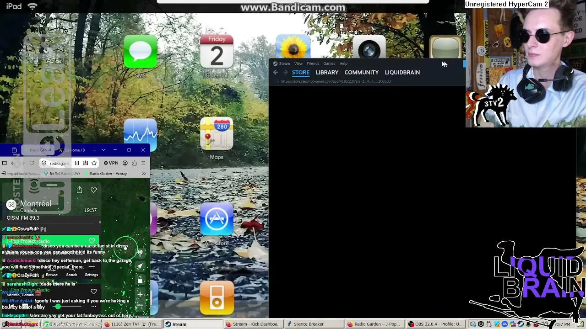Expand the browser tab list chevron

click(103, 150)
